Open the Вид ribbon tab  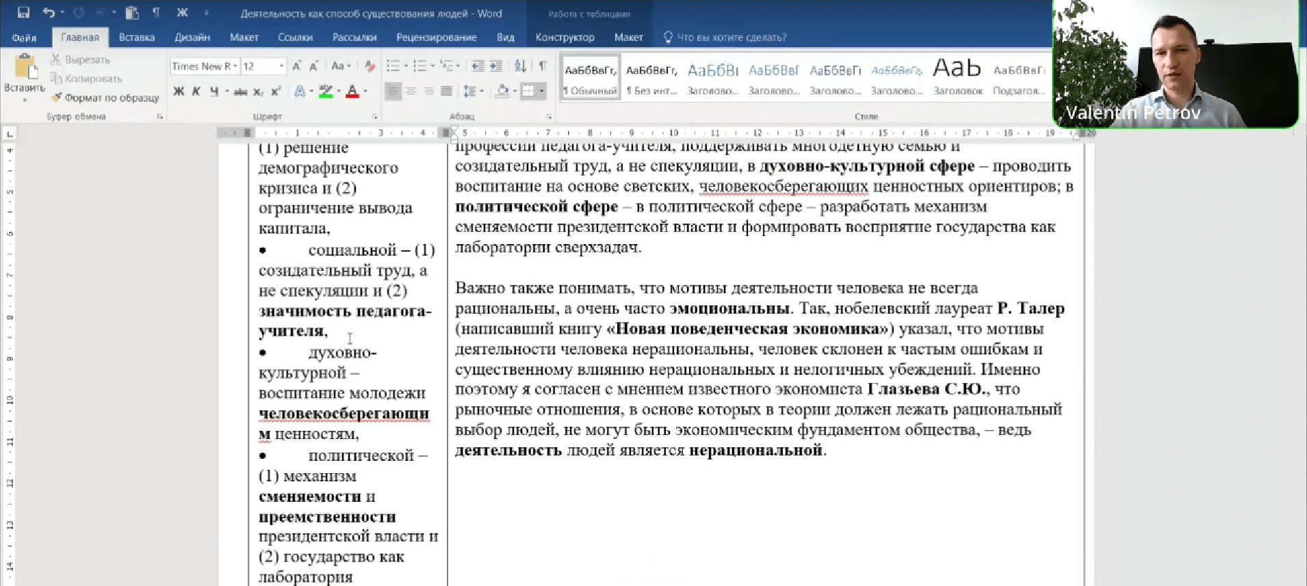click(x=506, y=38)
